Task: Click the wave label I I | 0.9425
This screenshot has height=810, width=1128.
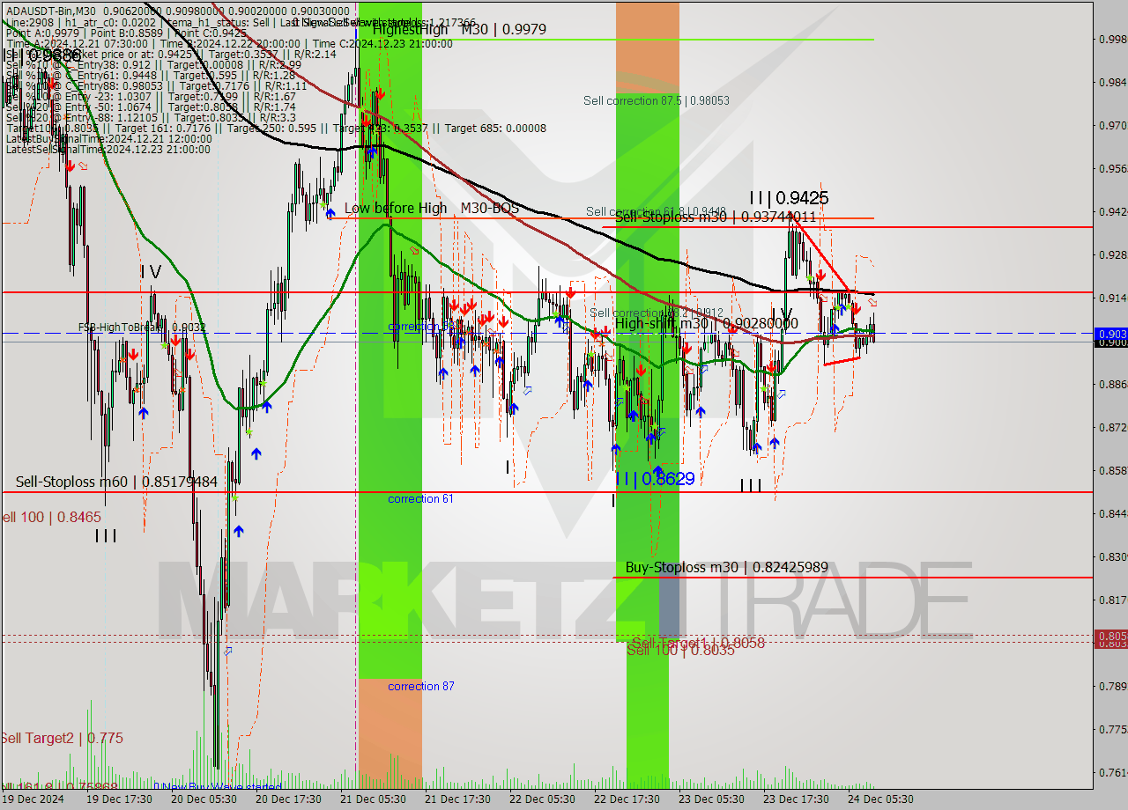Action: pyautogui.click(x=789, y=198)
